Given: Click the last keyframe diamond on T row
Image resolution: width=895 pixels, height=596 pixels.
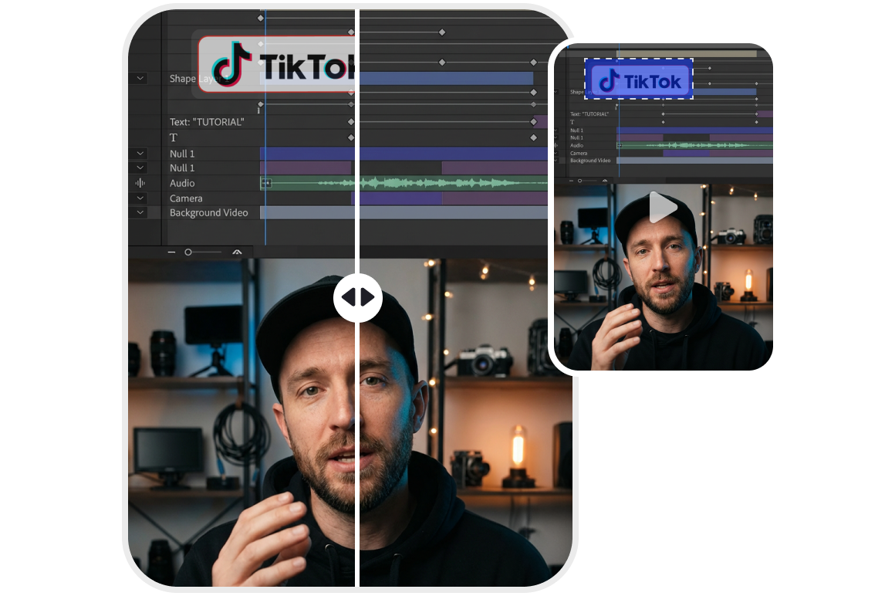Looking at the screenshot, I should click(x=533, y=137).
